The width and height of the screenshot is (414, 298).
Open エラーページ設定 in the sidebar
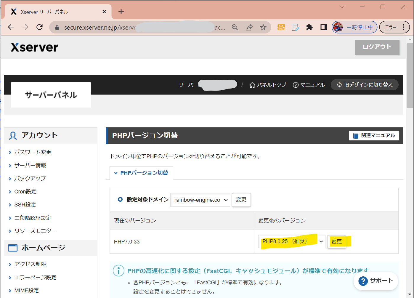point(35,277)
